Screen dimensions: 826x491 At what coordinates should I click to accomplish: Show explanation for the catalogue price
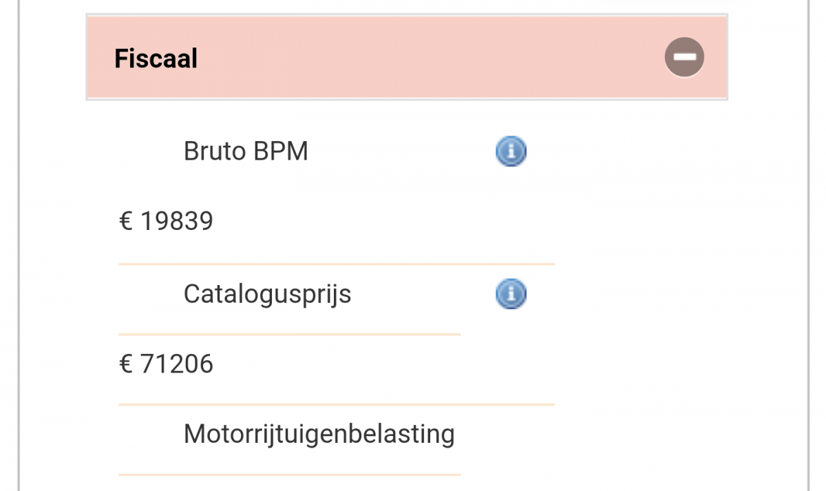(x=511, y=295)
